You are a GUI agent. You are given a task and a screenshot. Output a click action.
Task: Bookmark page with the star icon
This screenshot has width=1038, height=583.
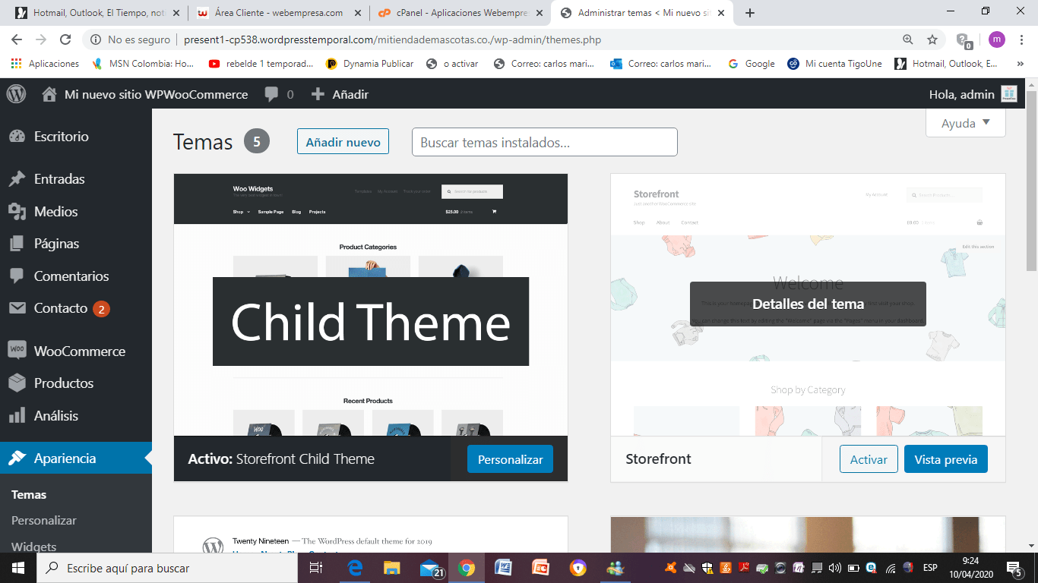point(932,39)
